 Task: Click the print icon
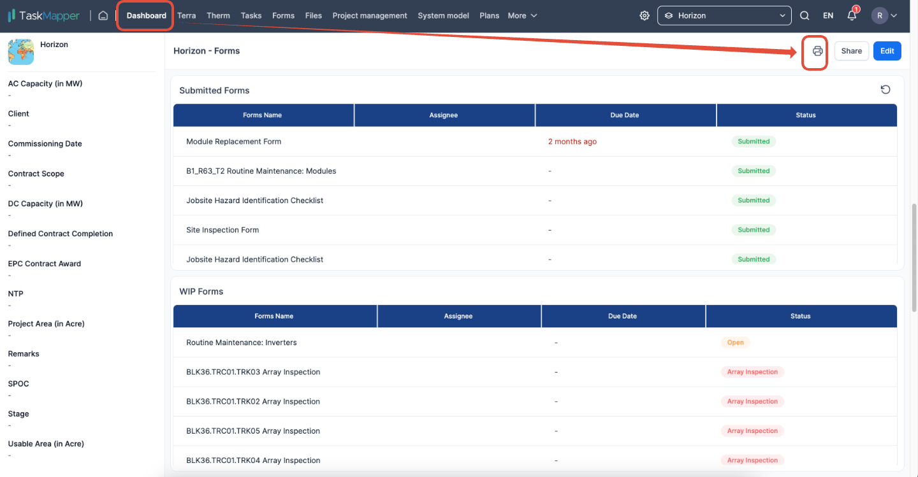818,51
